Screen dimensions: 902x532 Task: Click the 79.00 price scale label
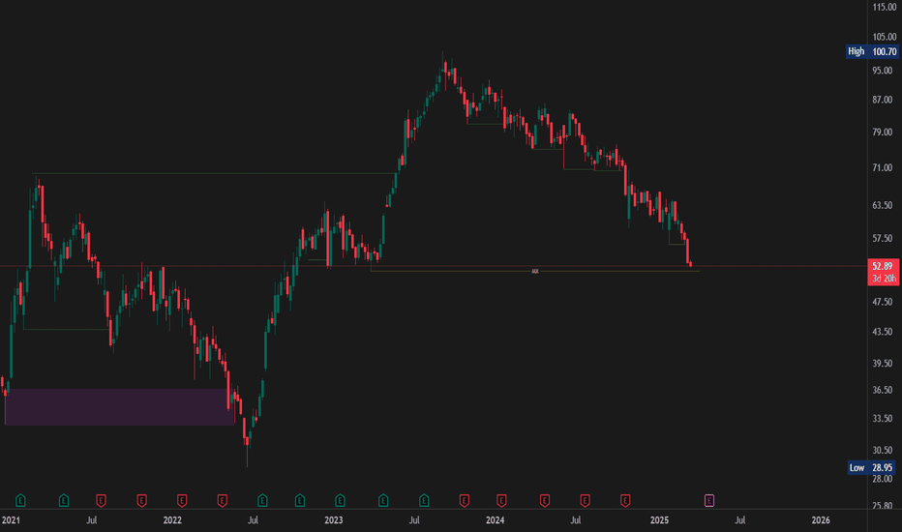pyautogui.click(x=883, y=133)
